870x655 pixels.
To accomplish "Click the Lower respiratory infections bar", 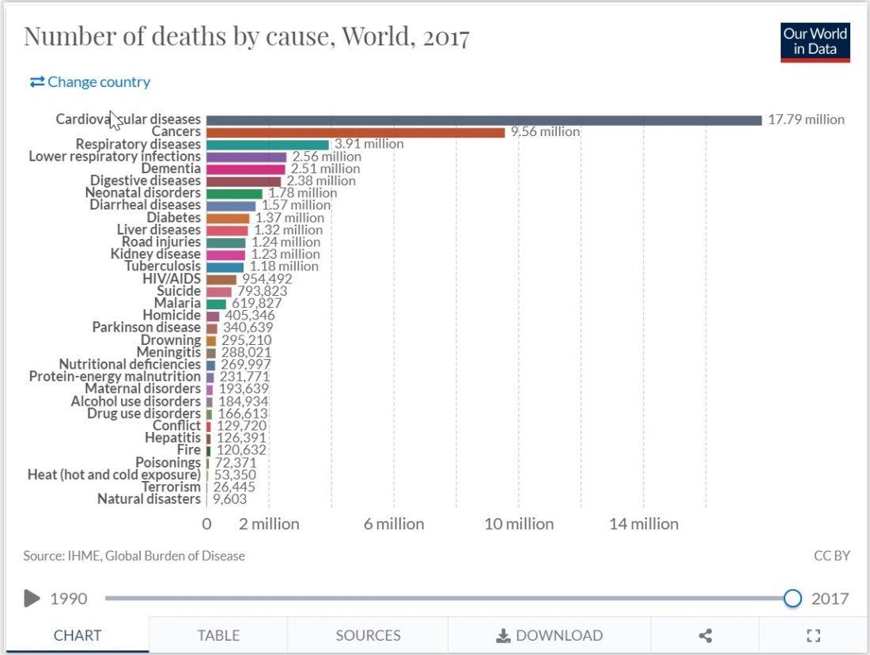I will click(246, 157).
